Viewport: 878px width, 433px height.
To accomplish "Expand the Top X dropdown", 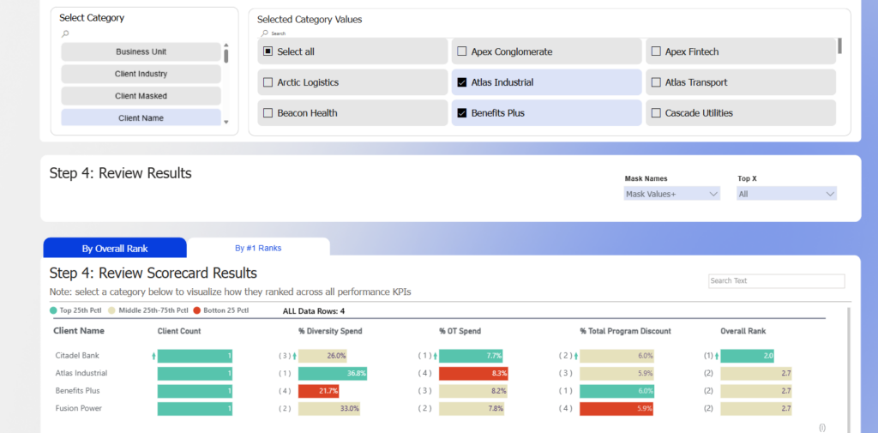I will [786, 195].
